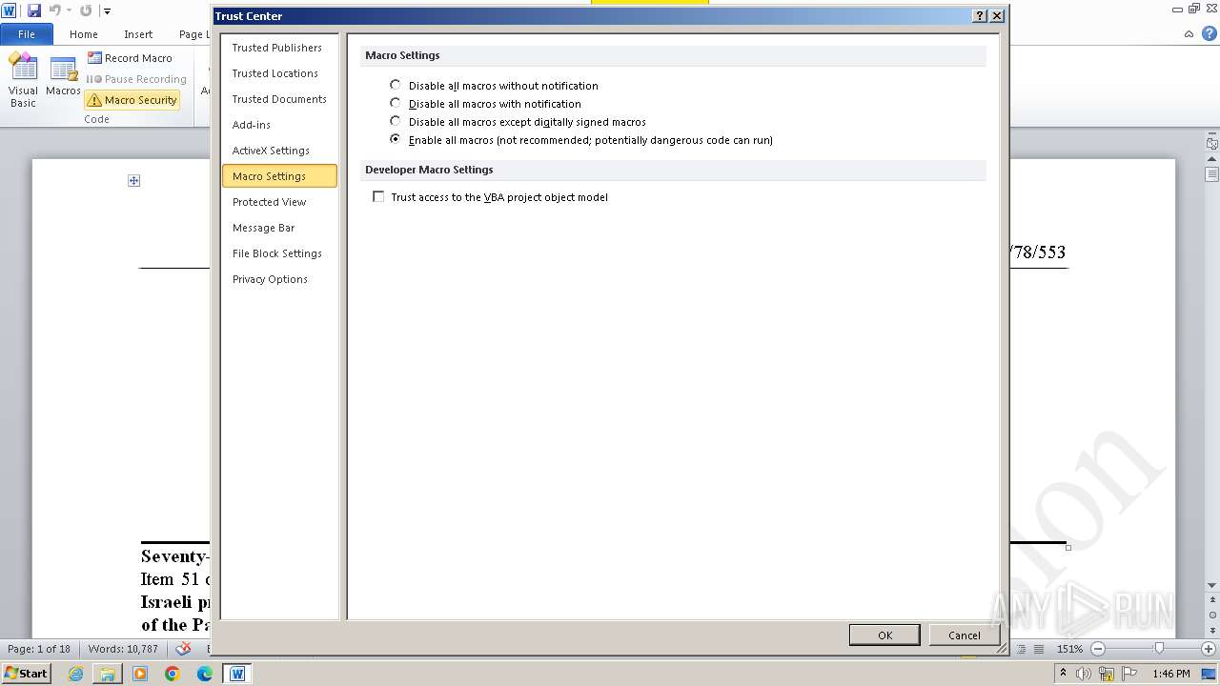This screenshot has height=686, width=1220.
Task: Click the proofing errors status icon
Action: (185, 648)
